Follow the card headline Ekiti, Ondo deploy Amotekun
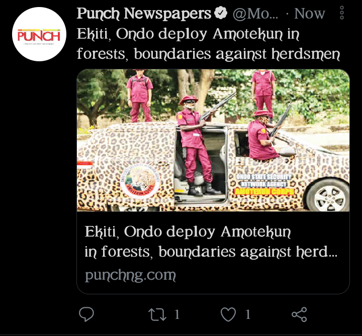The width and height of the screenshot is (362, 336). (x=211, y=242)
